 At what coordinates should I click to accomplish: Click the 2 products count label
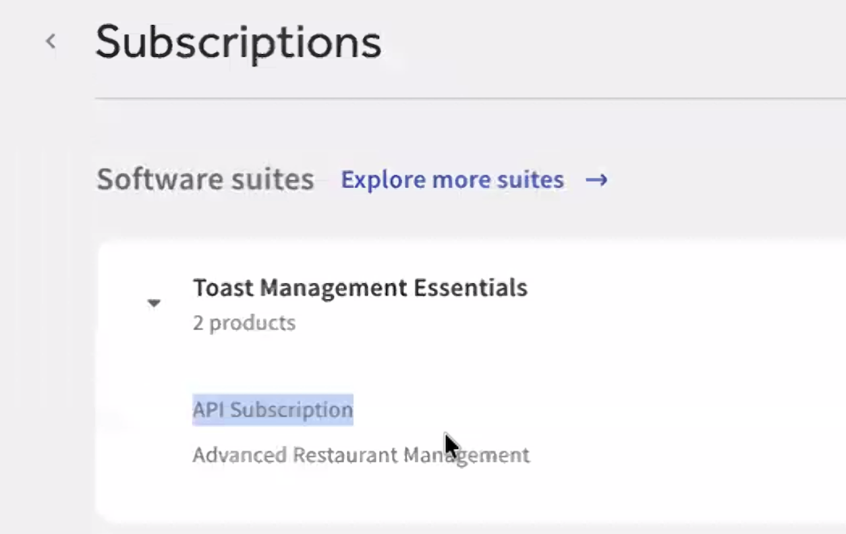pos(244,323)
